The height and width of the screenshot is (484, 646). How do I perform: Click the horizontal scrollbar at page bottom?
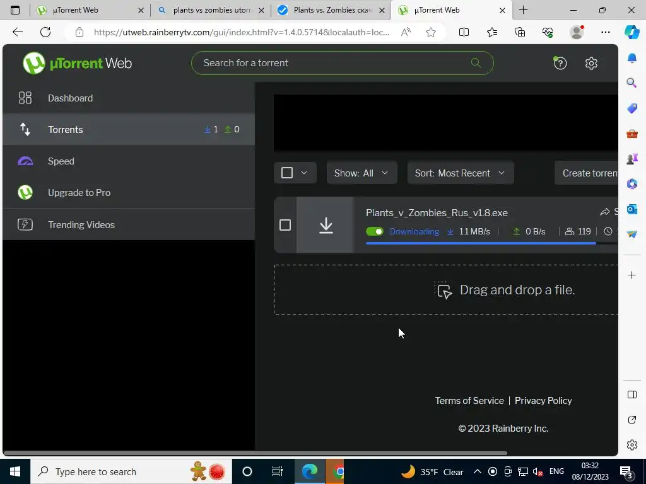click(255, 453)
